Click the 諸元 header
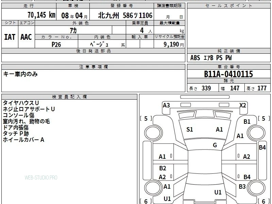Viewport: 272px width, 204px height. click(228, 81)
